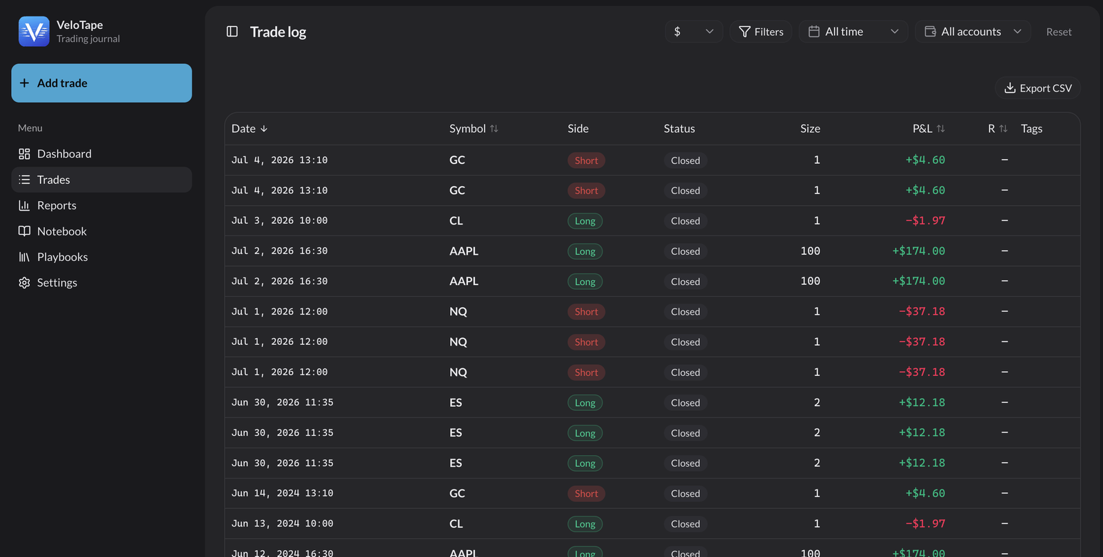Click Long badge in Jun 13, 2024 row
Viewport: 1103px width, 557px height.
(x=585, y=524)
